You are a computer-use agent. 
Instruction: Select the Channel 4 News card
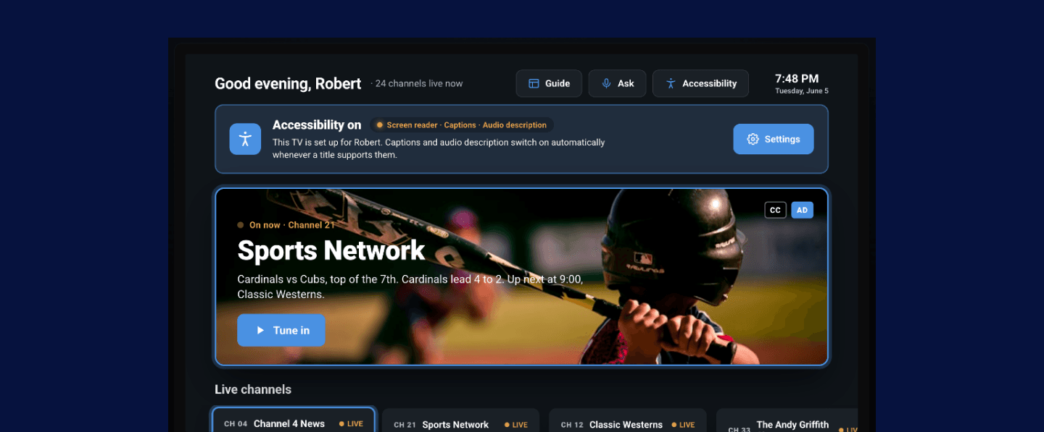tap(294, 420)
